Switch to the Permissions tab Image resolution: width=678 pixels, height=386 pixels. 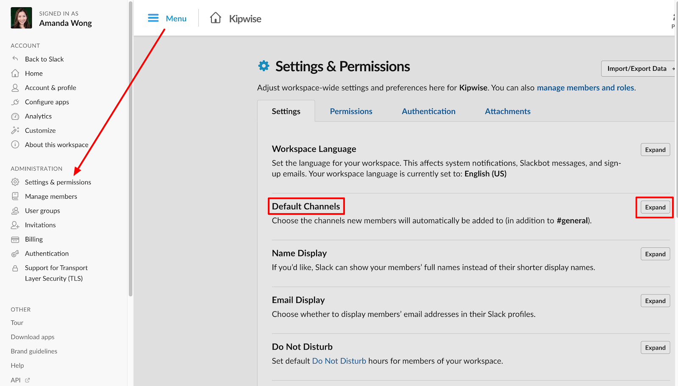[x=350, y=111]
